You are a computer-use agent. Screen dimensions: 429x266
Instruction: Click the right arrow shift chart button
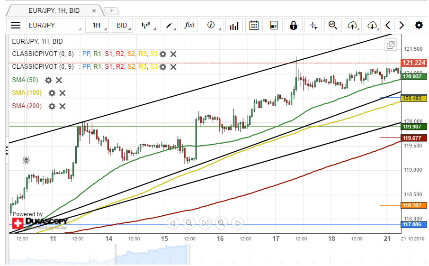click(402, 26)
